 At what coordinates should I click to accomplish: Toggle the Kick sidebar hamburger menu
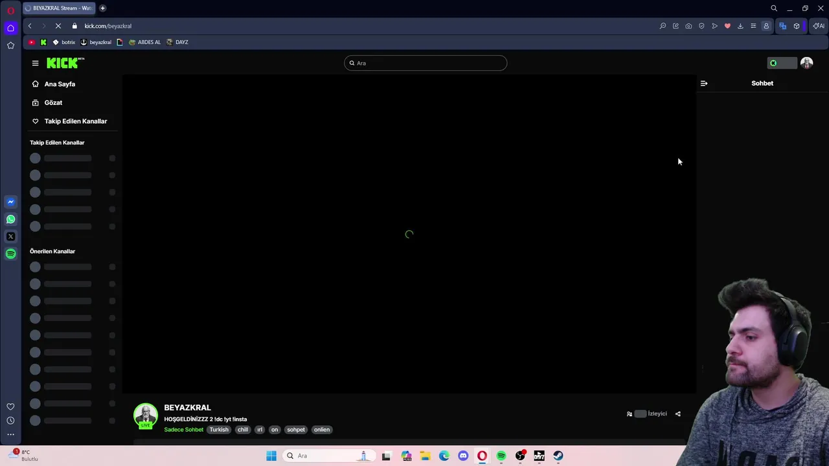pos(35,63)
